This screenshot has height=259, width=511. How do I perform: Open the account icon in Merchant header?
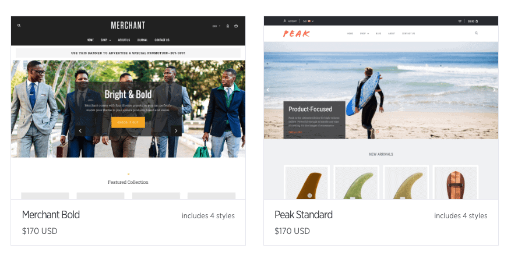tap(228, 26)
